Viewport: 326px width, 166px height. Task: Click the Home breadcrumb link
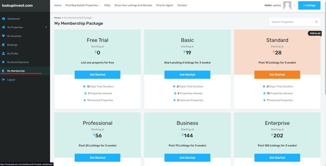(x=58, y=18)
